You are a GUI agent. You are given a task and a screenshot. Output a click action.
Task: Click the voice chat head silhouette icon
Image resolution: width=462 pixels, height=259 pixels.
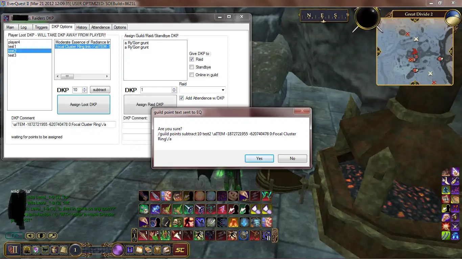(x=41, y=236)
